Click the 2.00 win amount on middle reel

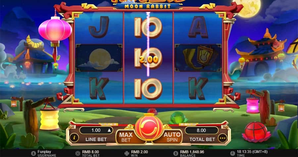pyautogui.click(x=149, y=60)
